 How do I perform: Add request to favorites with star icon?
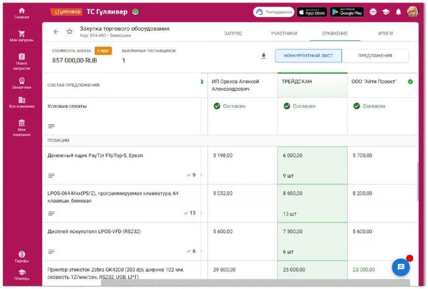(70, 32)
